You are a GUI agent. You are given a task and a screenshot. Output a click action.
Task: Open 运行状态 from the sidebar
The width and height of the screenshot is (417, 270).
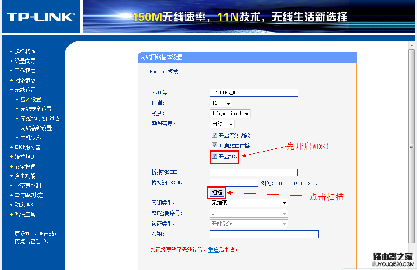coord(25,51)
